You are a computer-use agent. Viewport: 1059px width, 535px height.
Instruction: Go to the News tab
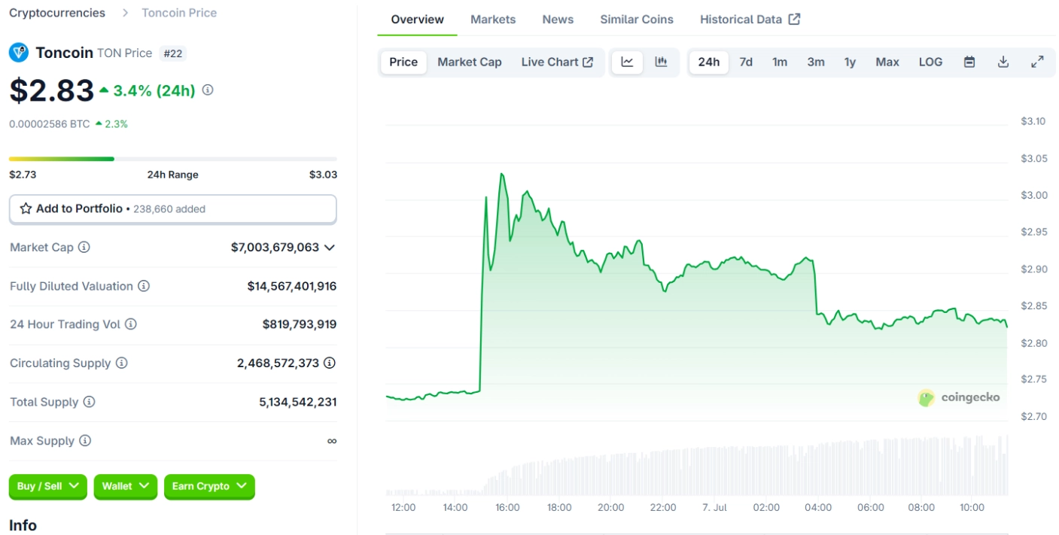(558, 20)
